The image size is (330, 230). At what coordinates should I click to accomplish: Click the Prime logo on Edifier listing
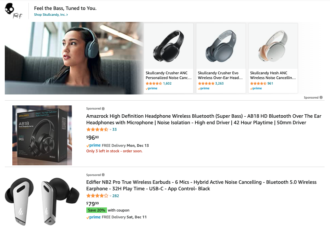(93, 217)
